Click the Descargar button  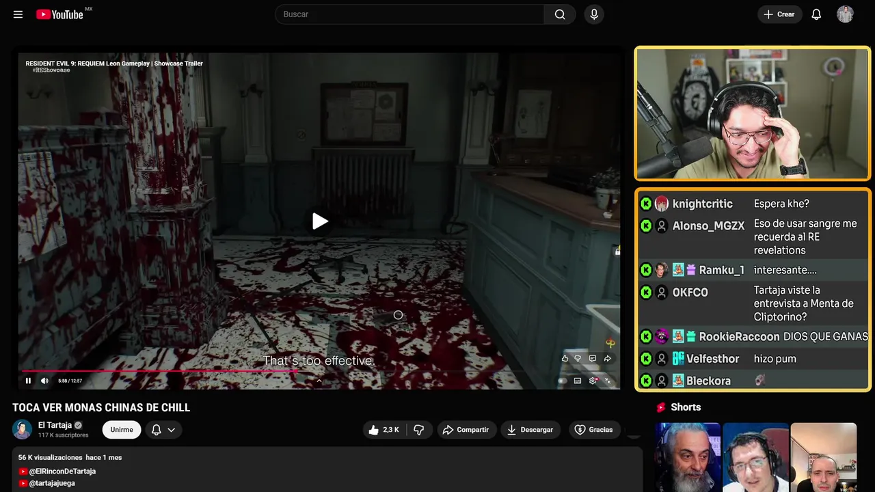point(530,430)
